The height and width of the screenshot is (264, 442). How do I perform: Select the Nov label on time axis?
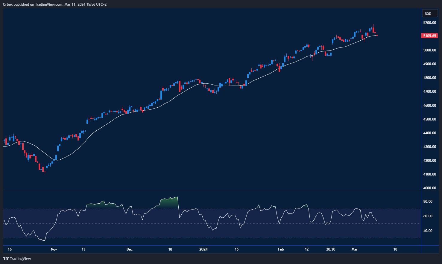[54, 249]
